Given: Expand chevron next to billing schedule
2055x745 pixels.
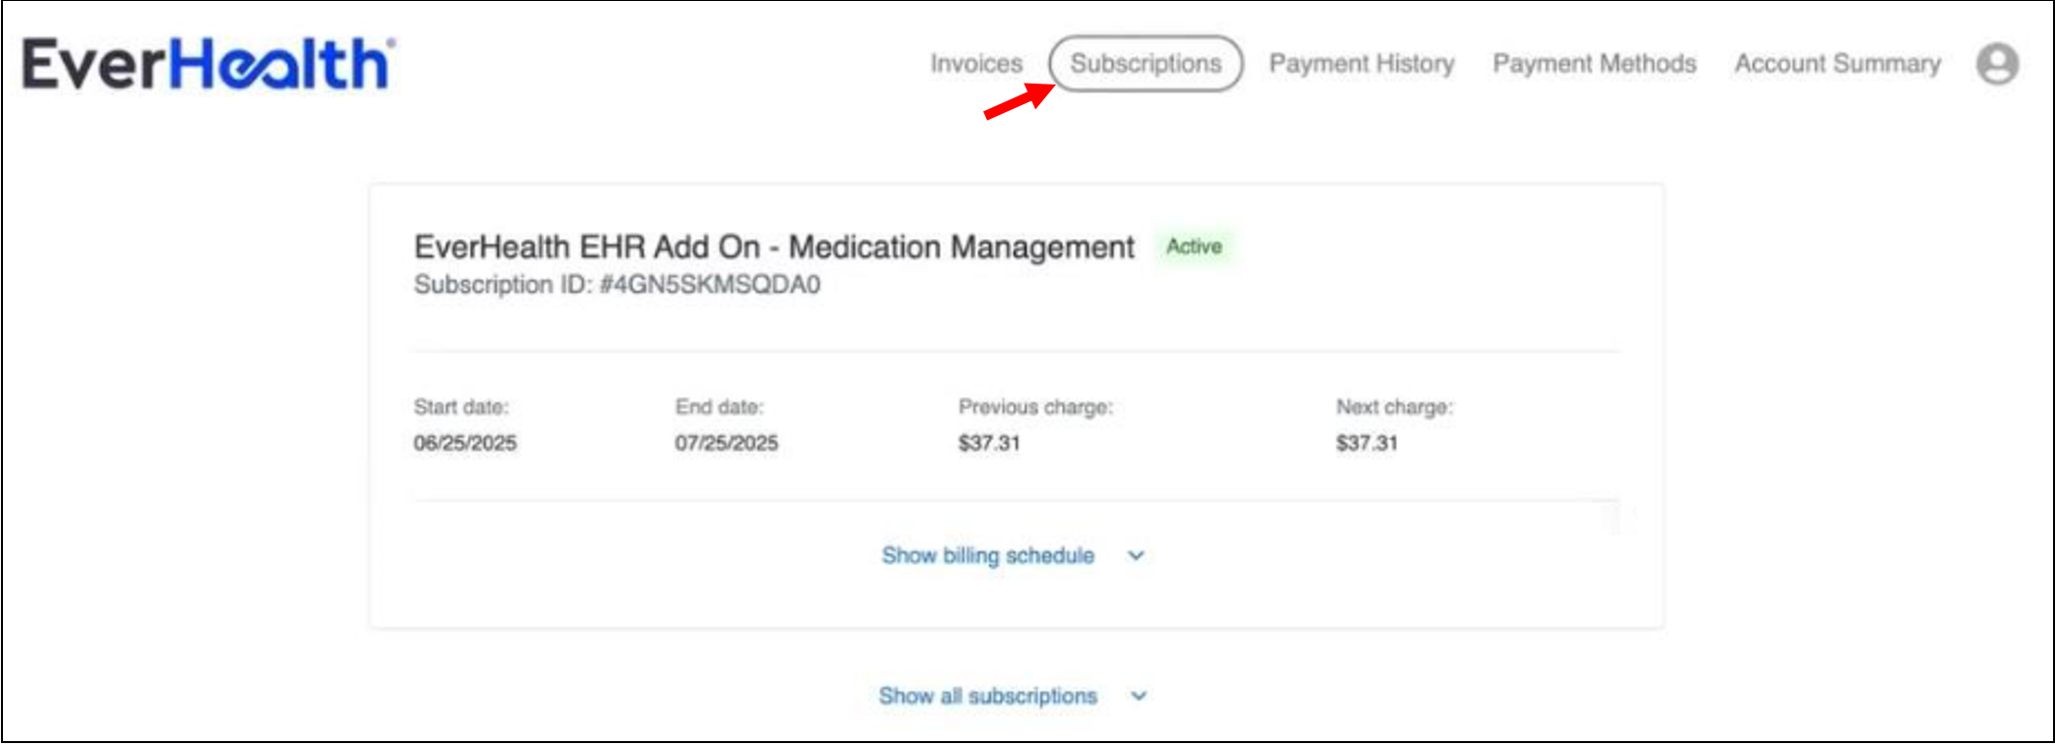Looking at the screenshot, I should (1136, 555).
